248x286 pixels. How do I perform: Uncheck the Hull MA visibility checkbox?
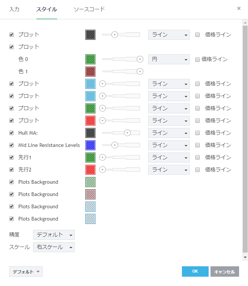pyautogui.click(x=12, y=133)
